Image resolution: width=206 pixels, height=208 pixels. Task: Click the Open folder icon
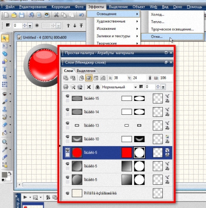(x=14, y=15)
